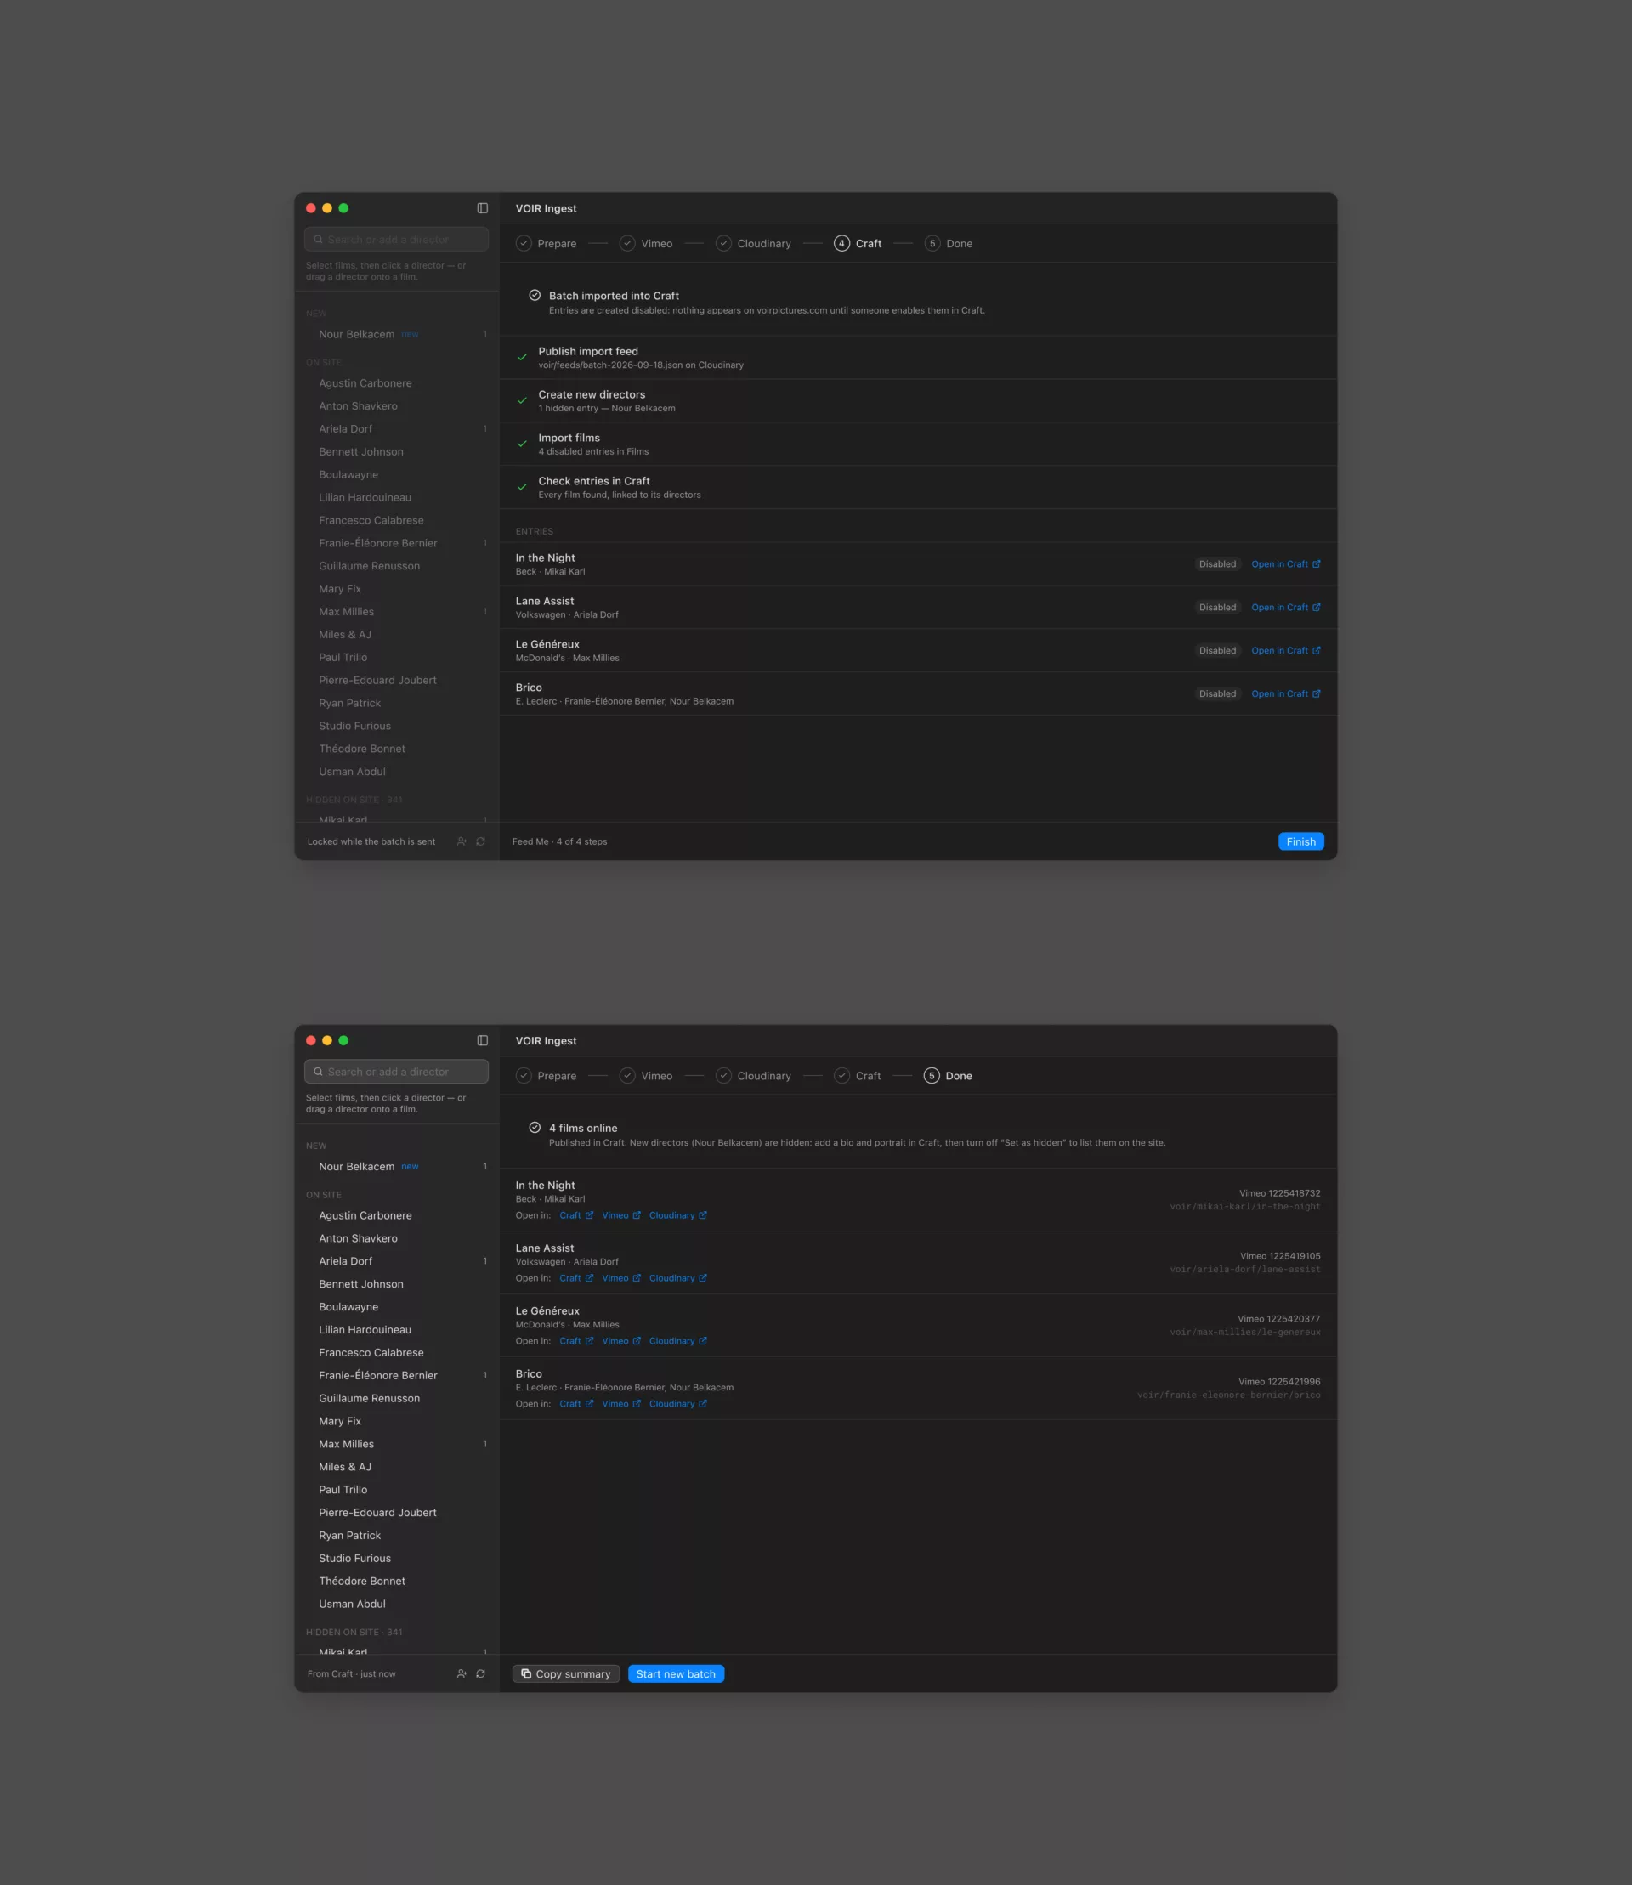Open Lane Assist's Vimeo link
The width and height of the screenshot is (1632, 1885).
coord(621,1278)
